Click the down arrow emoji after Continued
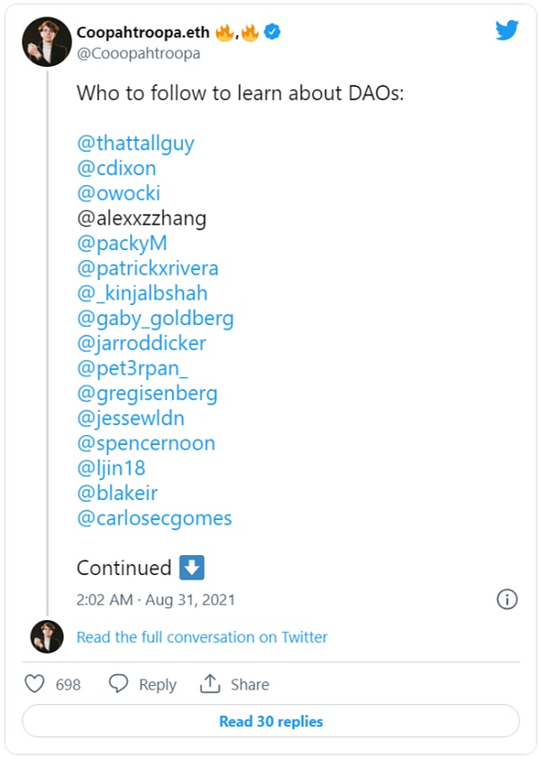 [192, 568]
